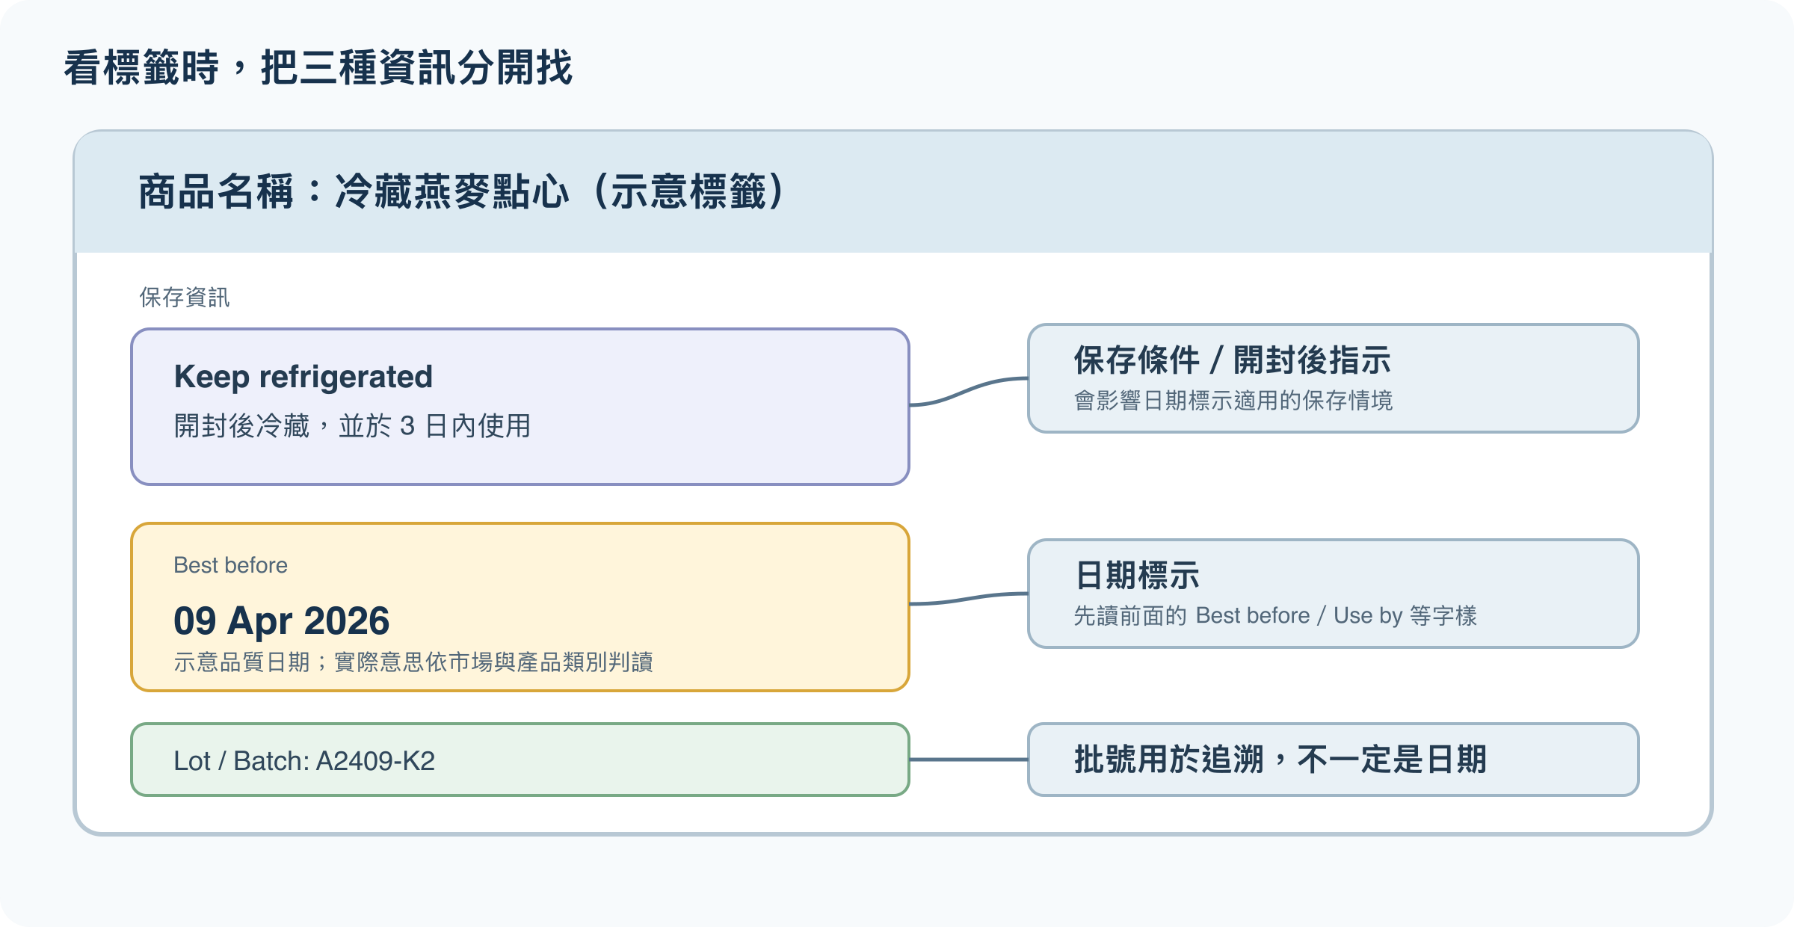Click the 'Keep refrigerated' heading
Screen dimensions: 1794x927
point(303,377)
